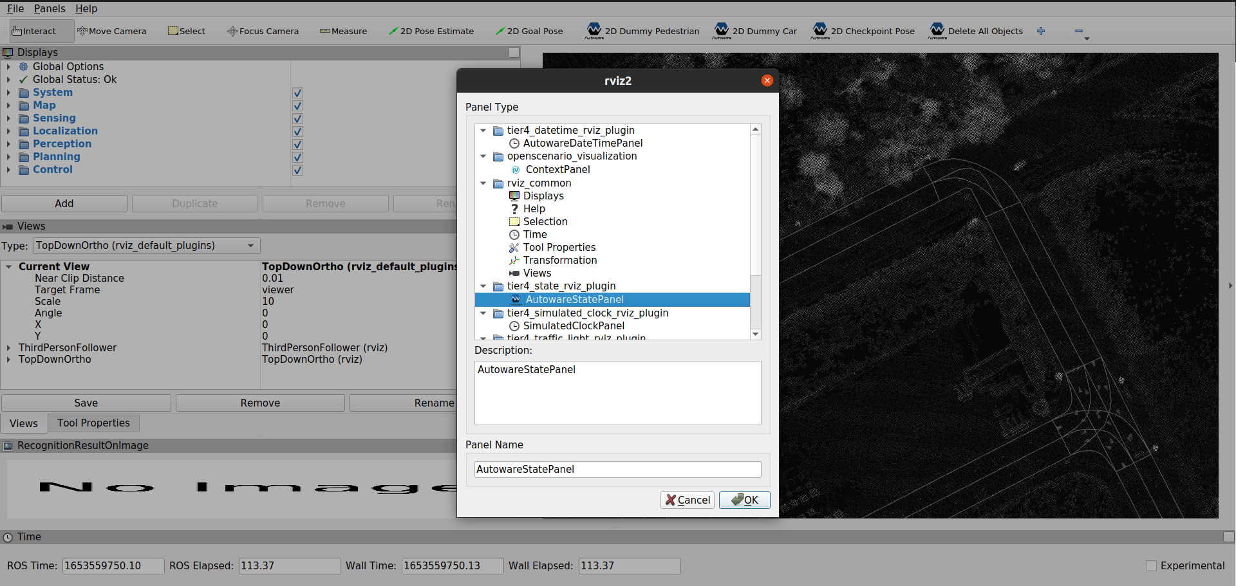Toggle the Localization display checkbox
Image resolution: width=1236 pixels, height=586 pixels.
pos(297,132)
